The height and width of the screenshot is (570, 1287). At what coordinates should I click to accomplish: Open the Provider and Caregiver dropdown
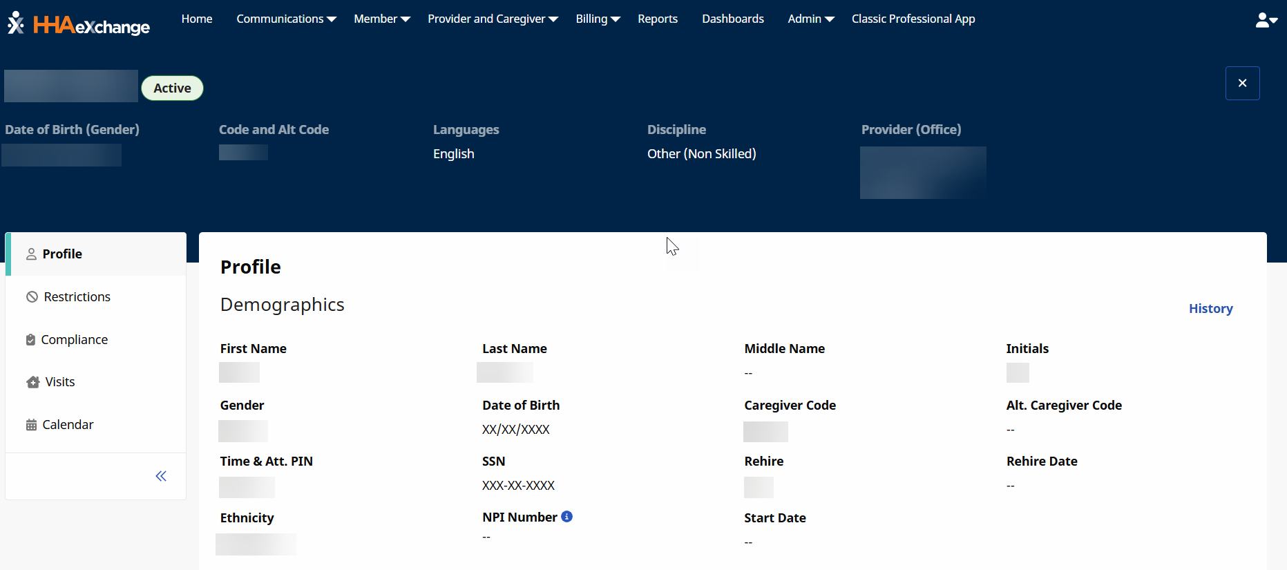coord(493,19)
